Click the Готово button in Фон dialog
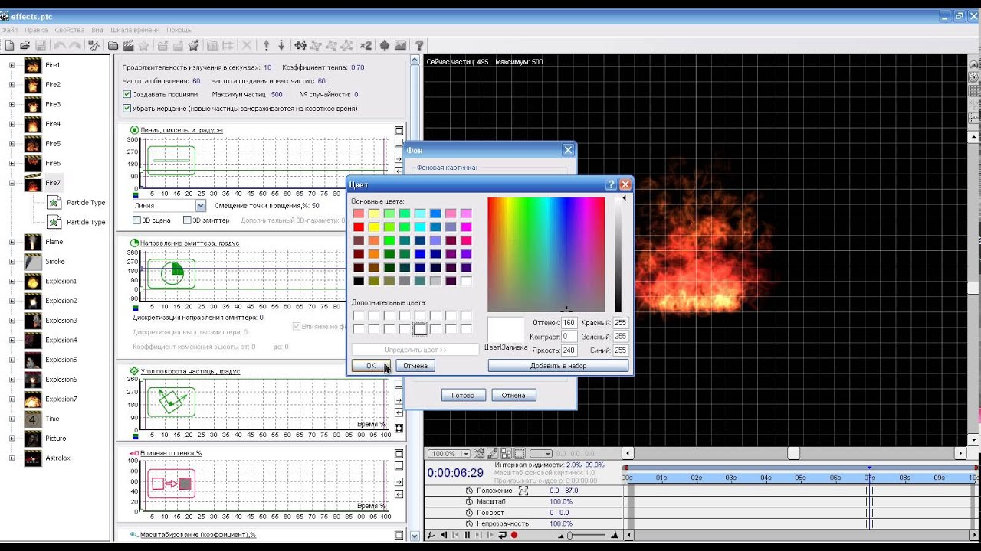This screenshot has width=981, height=551. click(463, 396)
